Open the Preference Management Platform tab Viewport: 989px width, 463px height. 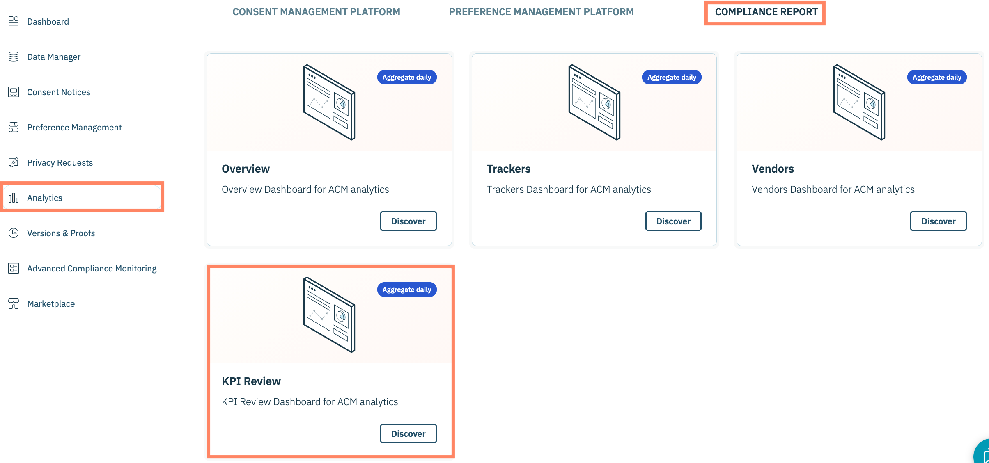tap(541, 12)
